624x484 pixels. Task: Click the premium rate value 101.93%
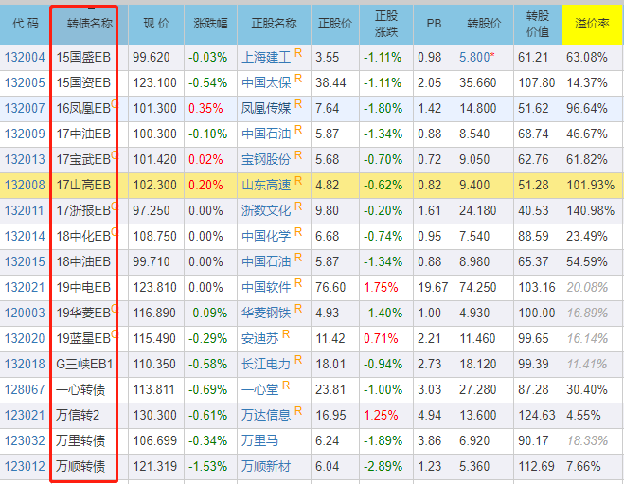point(591,185)
